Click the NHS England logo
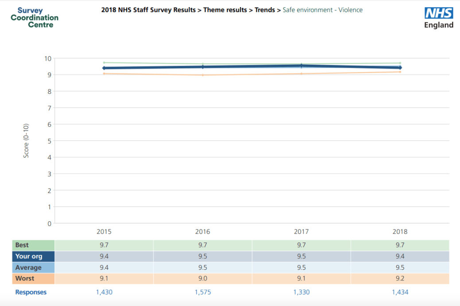This screenshot has width=460, height=306. coord(439,18)
